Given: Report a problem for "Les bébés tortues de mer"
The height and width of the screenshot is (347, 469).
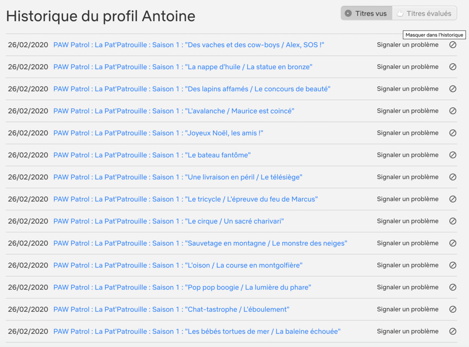Looking at the screenshot, I should [x=408, y=331].
